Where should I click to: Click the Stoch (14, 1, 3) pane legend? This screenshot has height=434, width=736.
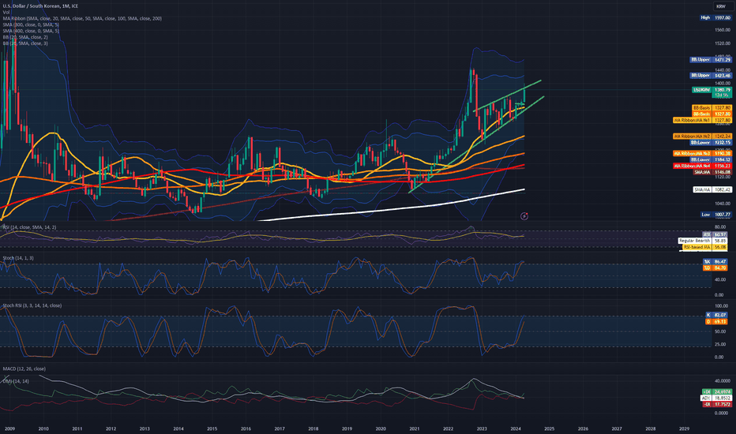point(18,258)
